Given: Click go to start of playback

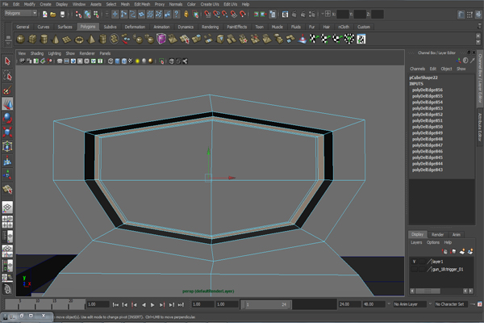Looking at the screenshot, I should (x=115, y=304).
